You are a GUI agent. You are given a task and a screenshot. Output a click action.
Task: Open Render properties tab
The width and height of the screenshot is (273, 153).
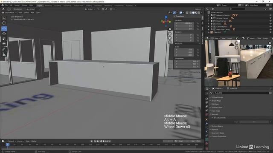coord(206,99)
